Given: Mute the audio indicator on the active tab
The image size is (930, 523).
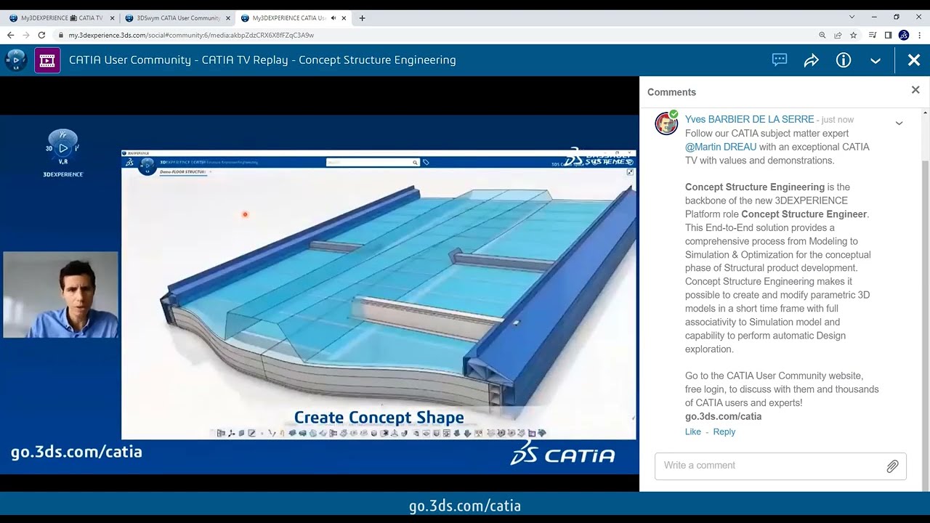Looking at the screenshot, I should tap(333, 18).
